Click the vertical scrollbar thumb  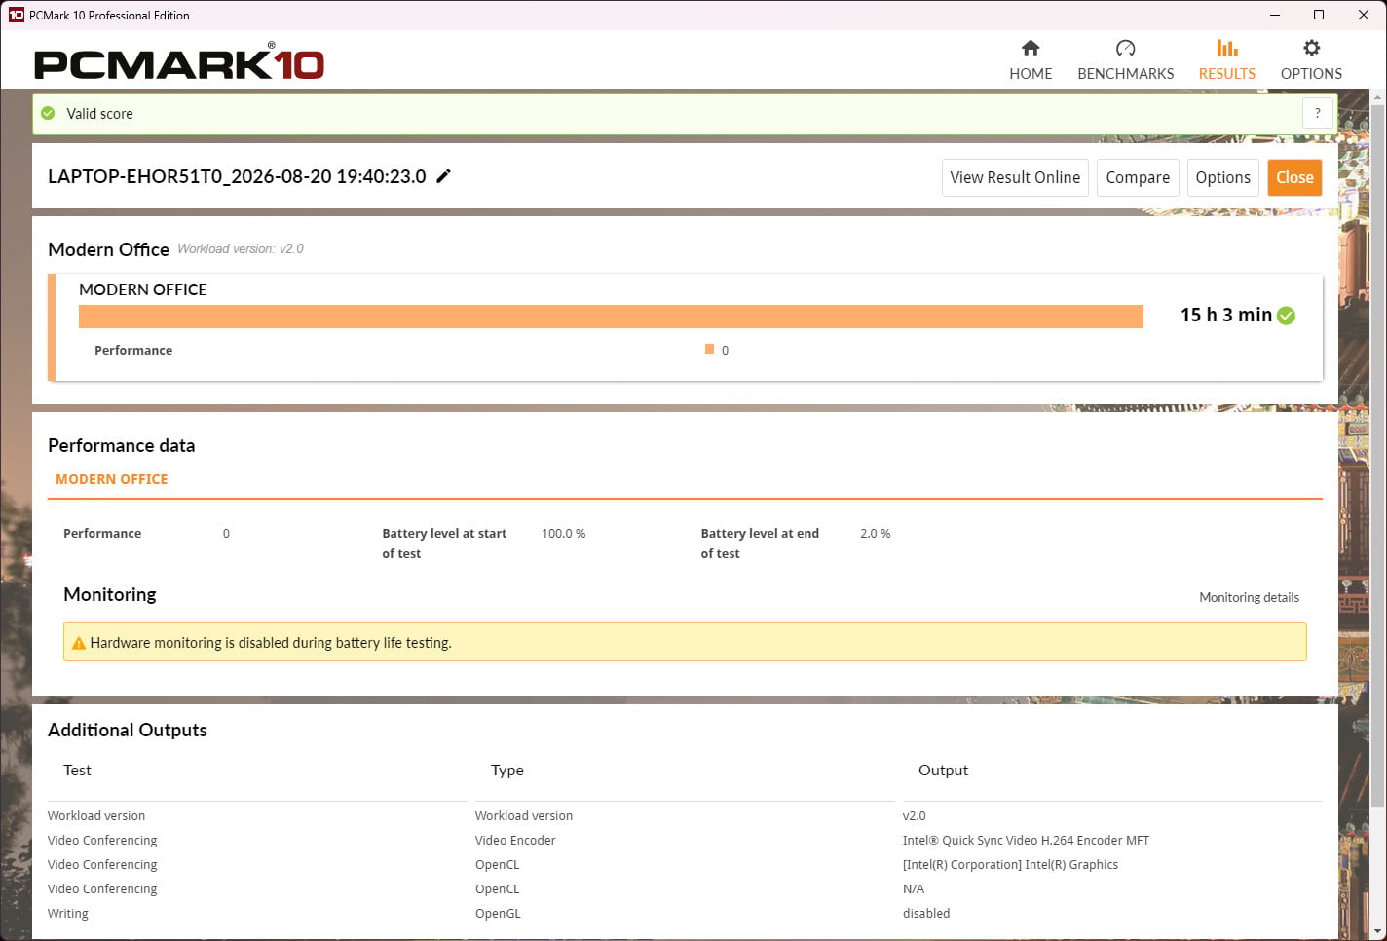1378,455
